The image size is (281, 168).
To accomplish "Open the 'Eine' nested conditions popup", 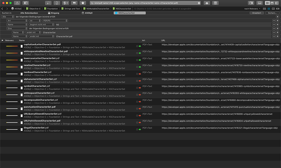I will (x=17, y=28).
